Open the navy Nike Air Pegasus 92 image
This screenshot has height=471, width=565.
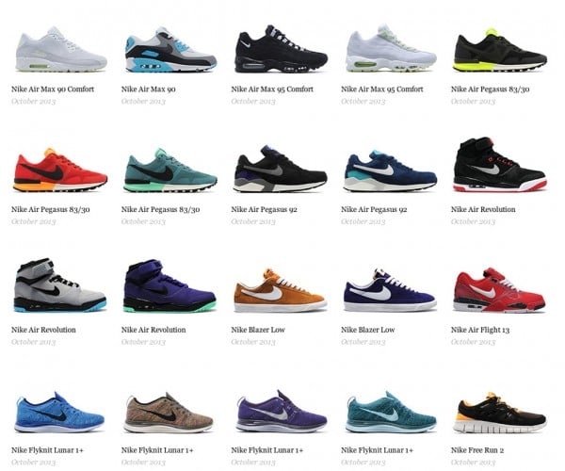point(390,171)
